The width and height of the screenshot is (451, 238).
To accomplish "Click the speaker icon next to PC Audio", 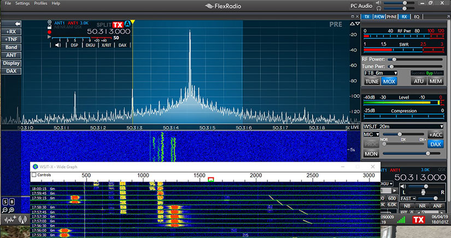I will (378, 3).
